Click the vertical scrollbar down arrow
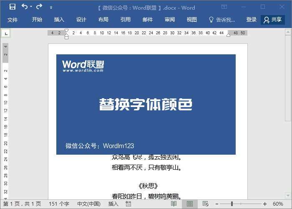Image resolution: width=292 pixels, height=209 pixels. 288,196
